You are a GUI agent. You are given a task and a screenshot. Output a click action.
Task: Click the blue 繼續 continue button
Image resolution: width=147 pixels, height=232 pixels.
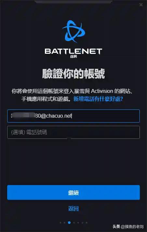point(73,192)
